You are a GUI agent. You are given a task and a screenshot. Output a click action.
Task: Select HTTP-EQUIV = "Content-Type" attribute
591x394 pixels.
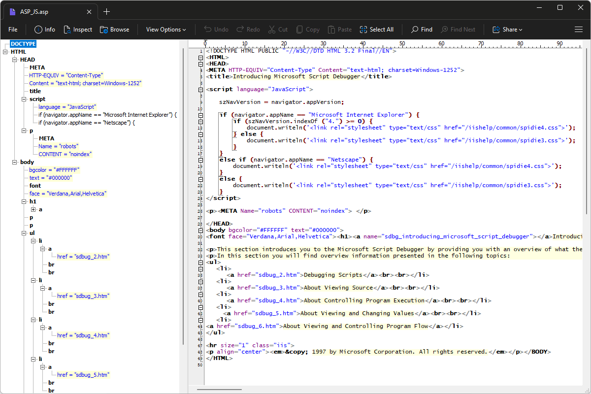coord(66,75)
